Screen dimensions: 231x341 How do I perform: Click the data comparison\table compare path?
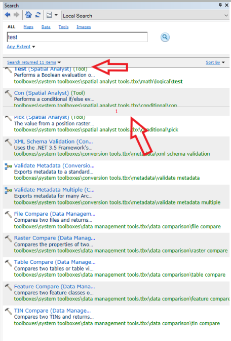120,275
